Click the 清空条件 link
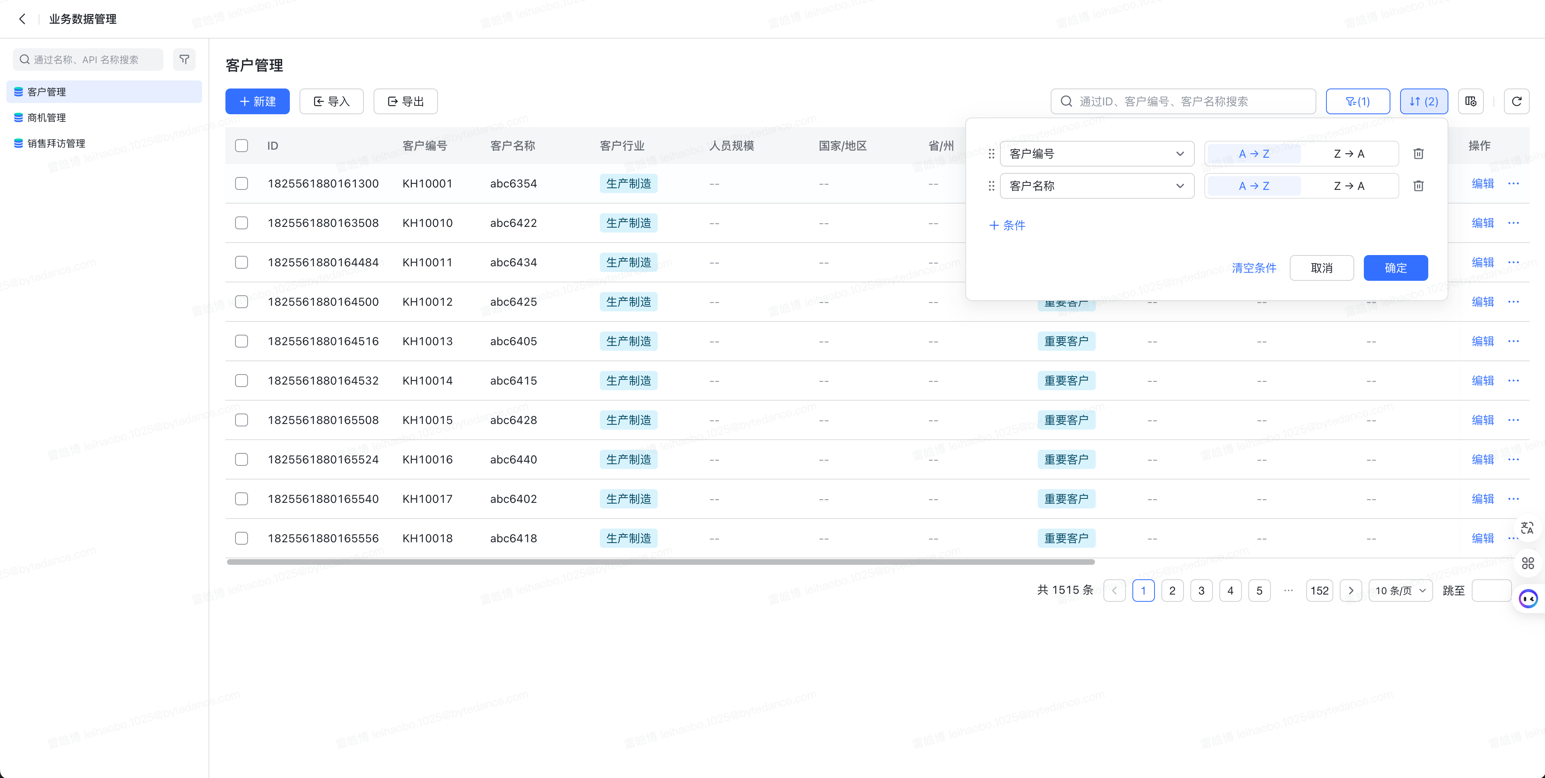 point(1254,268)
